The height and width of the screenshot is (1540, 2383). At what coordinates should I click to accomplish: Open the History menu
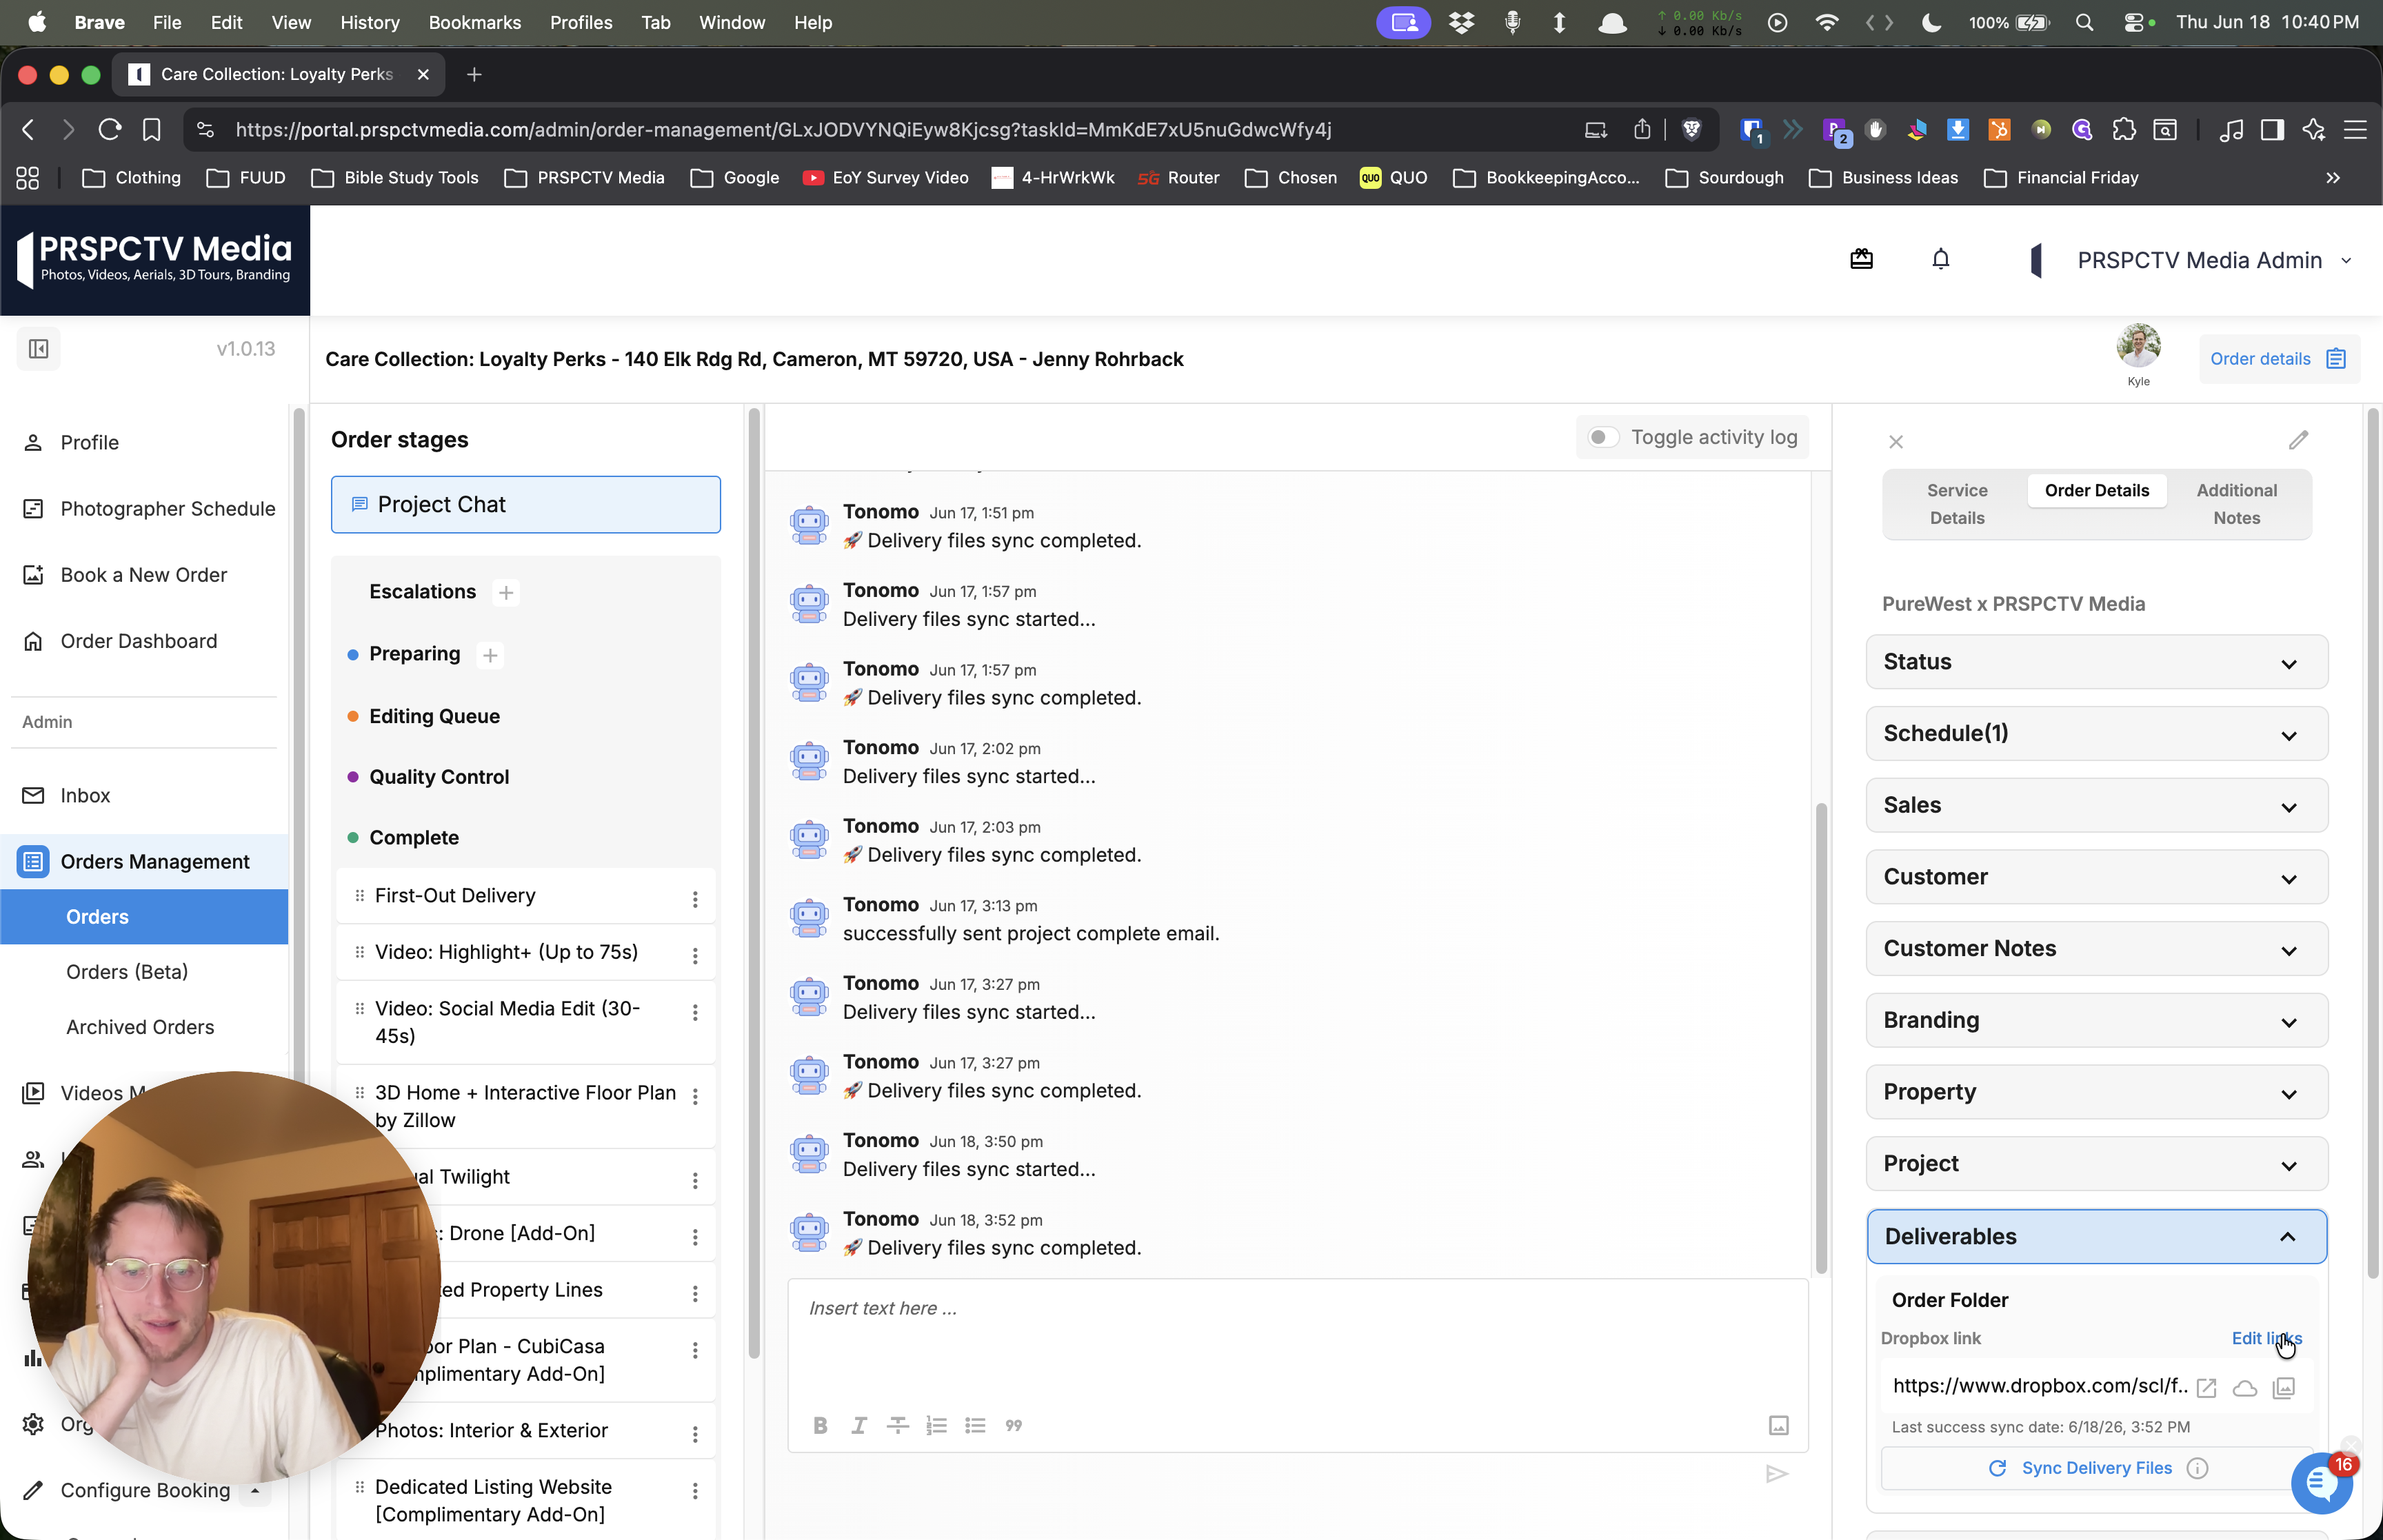point(369,22)
